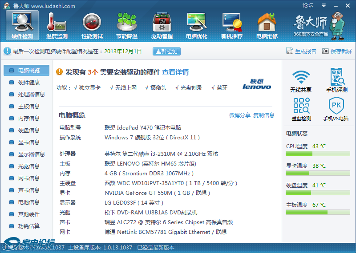Screen dimensions: 356x253
Task: Click the 复制信息 copy info link
Action: pyautogui.click(x=264, y=115)
